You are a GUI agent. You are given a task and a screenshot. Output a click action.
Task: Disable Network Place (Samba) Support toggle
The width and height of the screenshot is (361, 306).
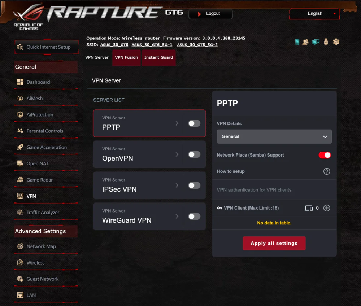click(325, 155)
